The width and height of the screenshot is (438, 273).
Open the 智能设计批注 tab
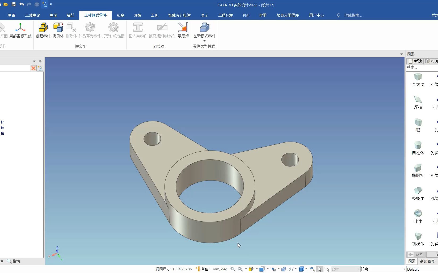[179, 15]
